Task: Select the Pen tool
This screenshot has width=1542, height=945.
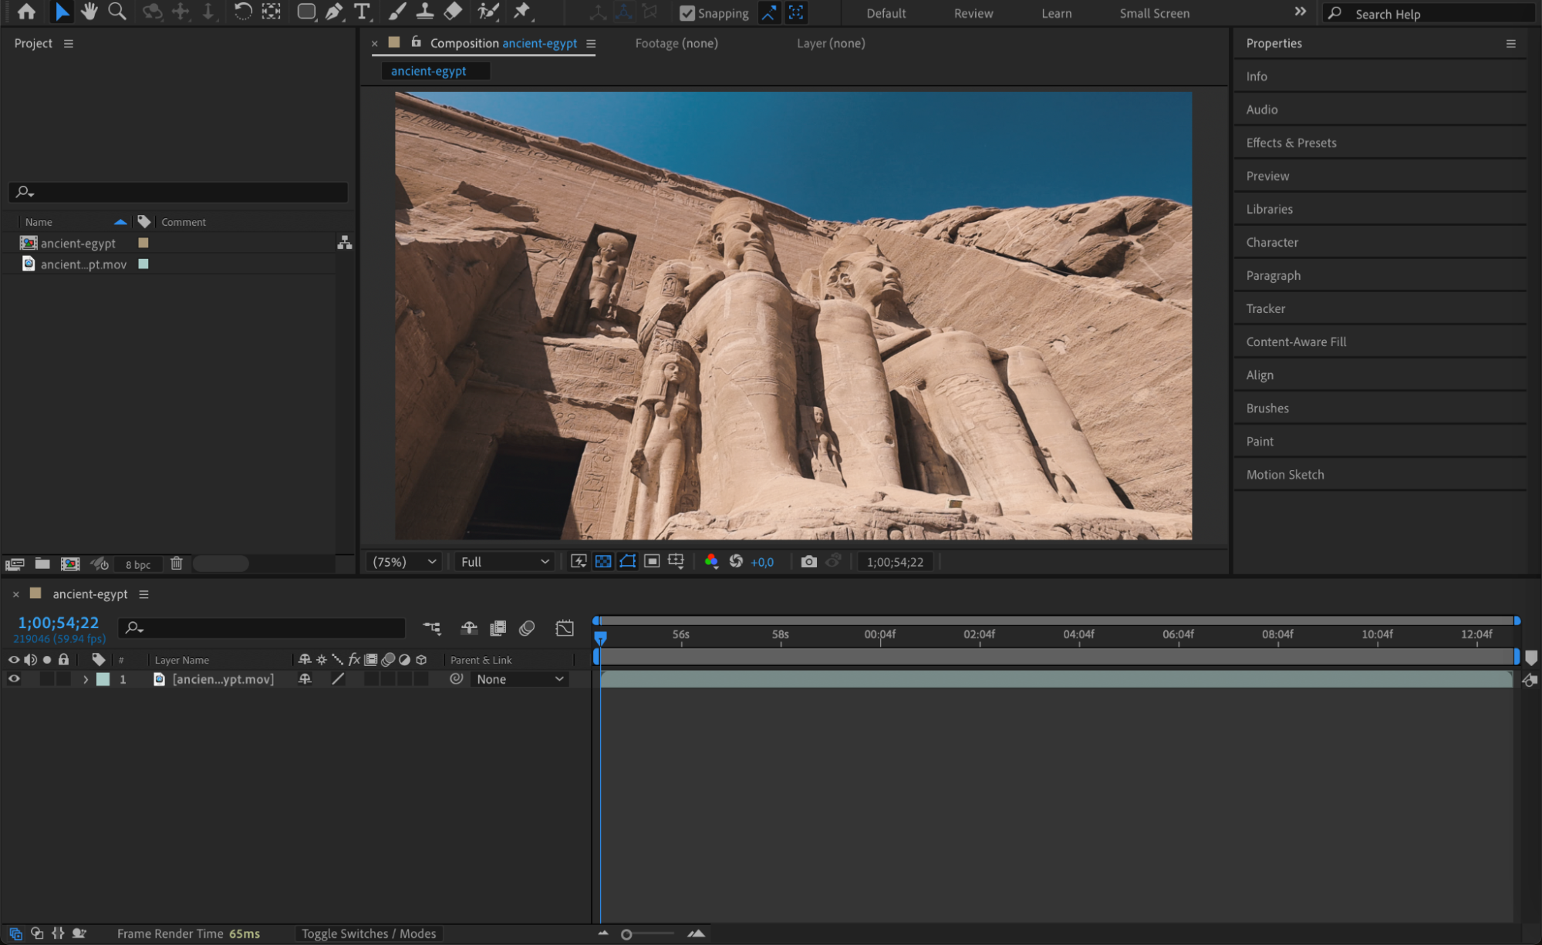Action: click(334, 12)
